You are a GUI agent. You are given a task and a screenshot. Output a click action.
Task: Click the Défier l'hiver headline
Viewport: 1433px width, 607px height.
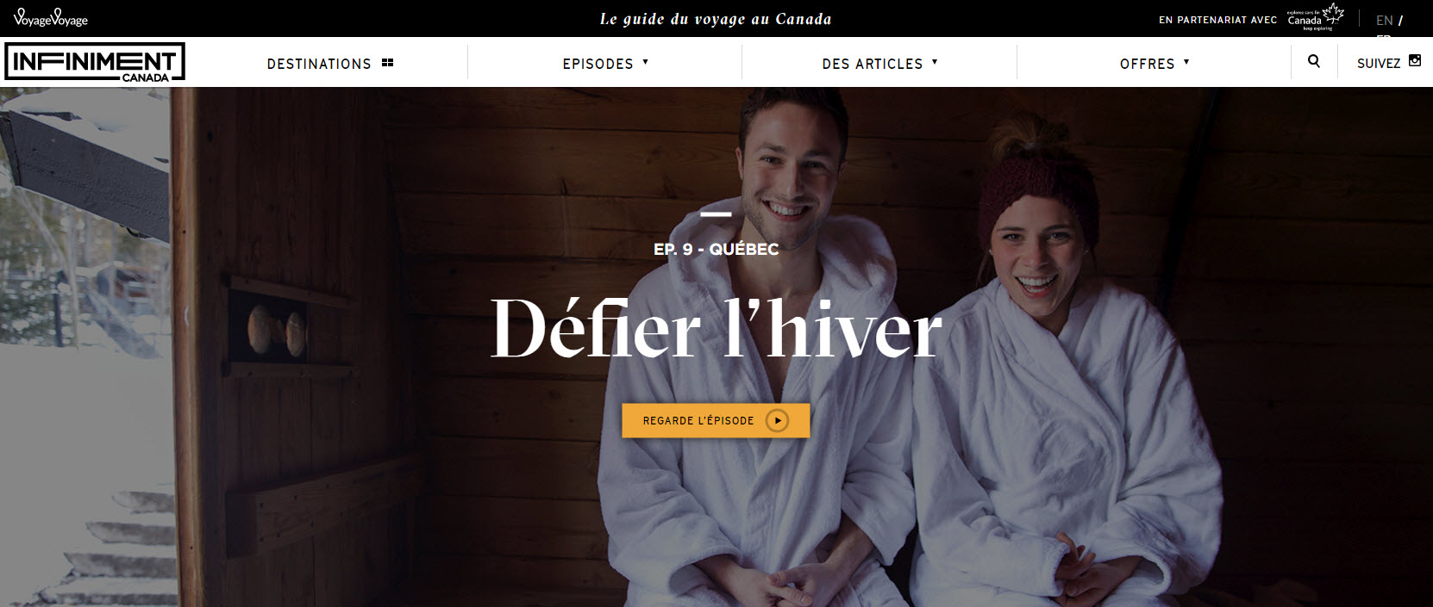tap(716, 328)
